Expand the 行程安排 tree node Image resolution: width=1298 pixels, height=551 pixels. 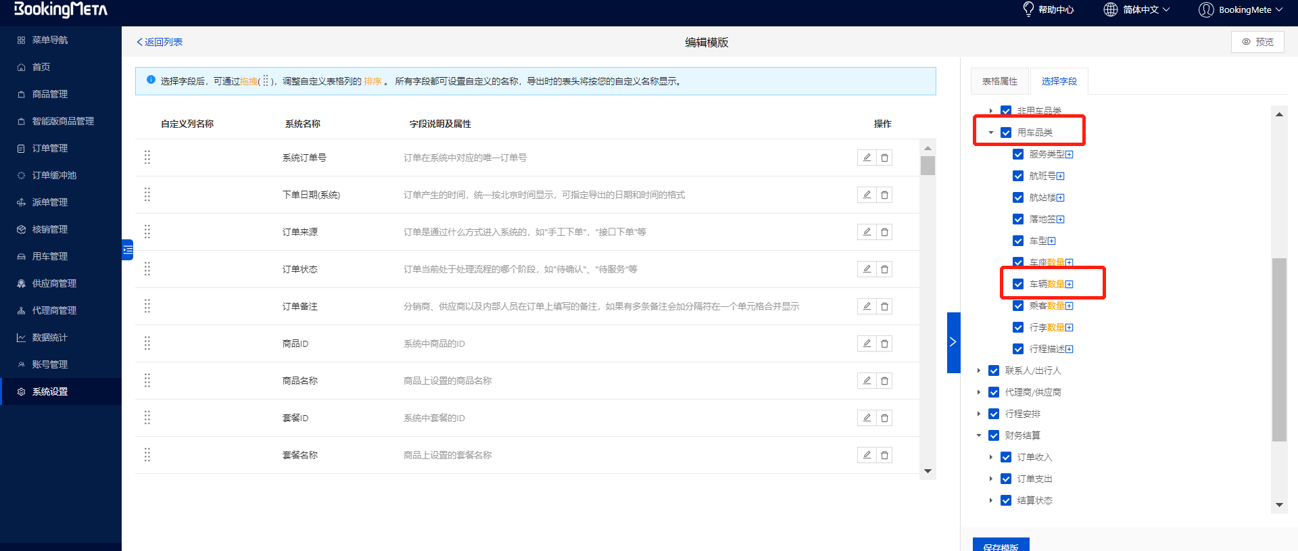(979, 414)
